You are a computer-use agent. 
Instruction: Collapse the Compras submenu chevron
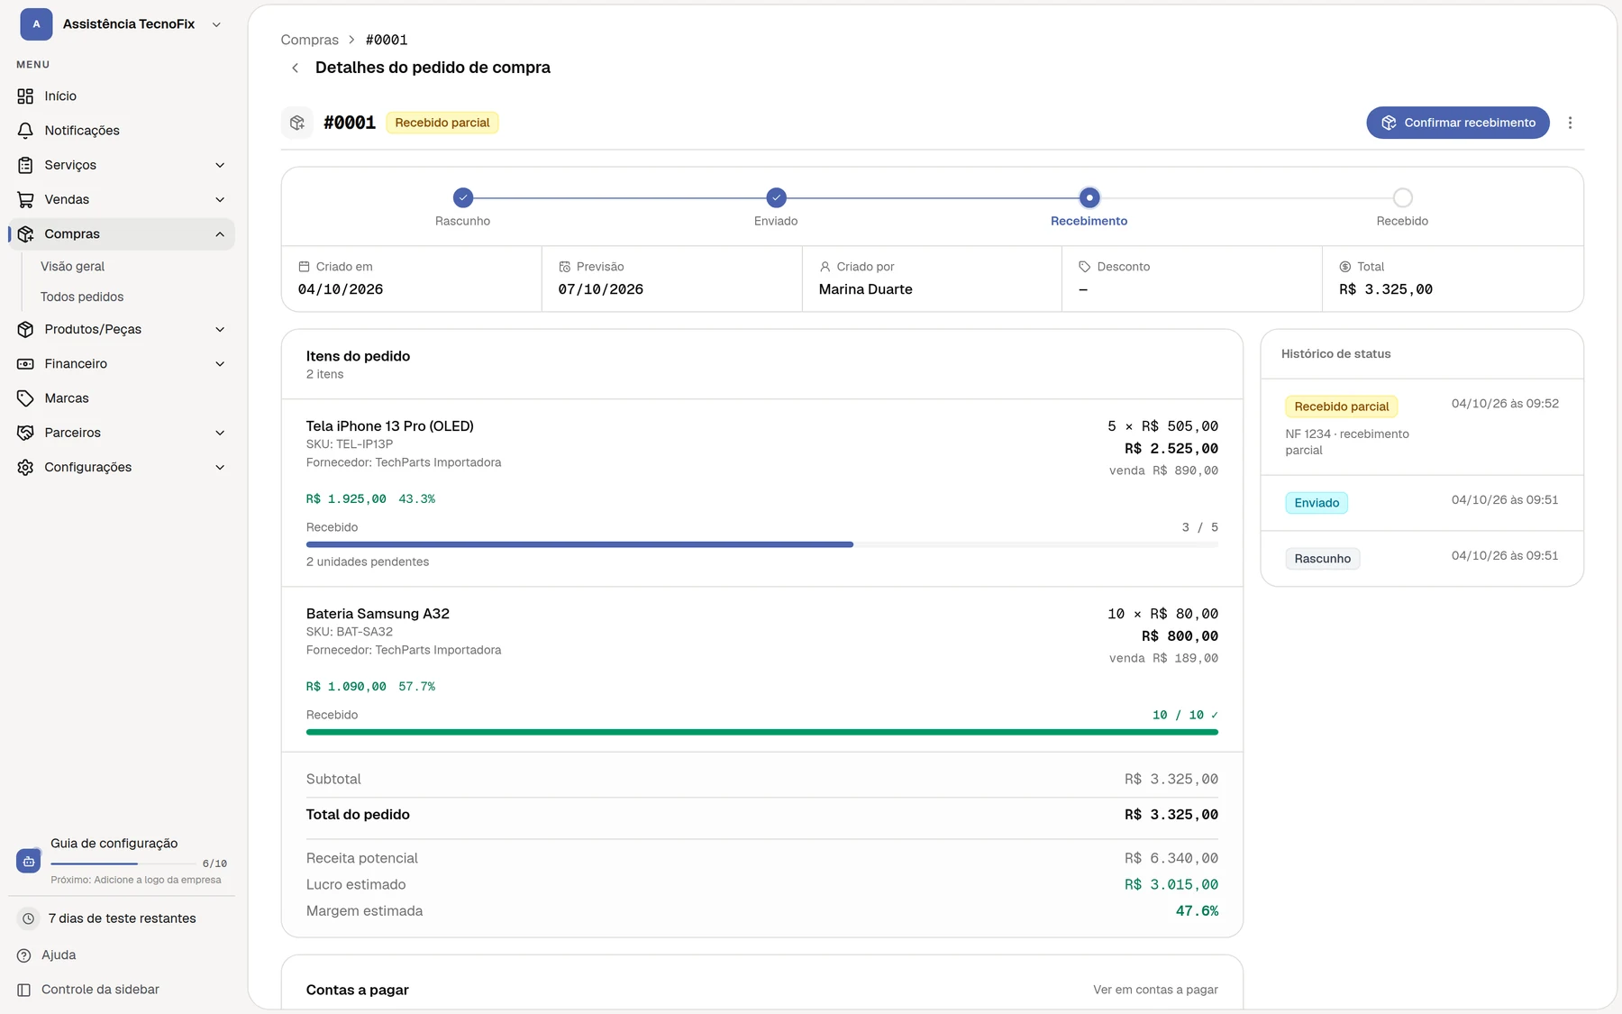pos(220,234)
